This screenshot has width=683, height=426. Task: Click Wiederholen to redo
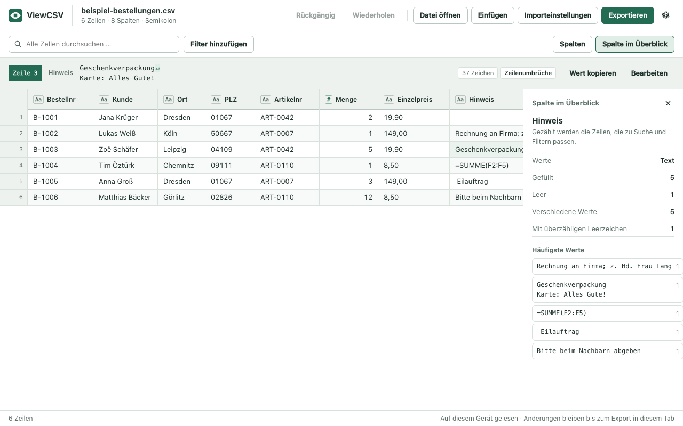click(374, 15)
